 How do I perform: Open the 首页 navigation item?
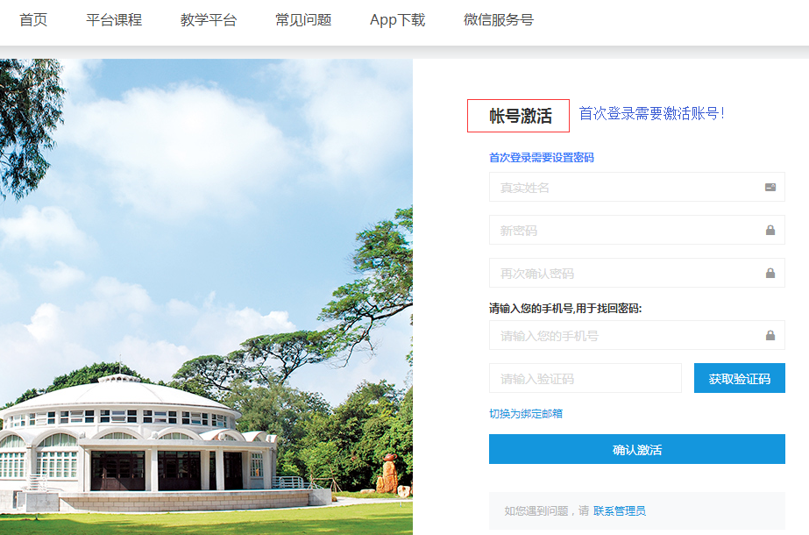33,20
